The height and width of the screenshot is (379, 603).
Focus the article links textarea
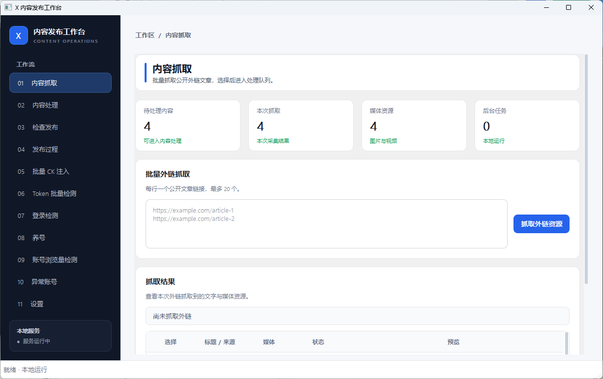pos(327,224)
